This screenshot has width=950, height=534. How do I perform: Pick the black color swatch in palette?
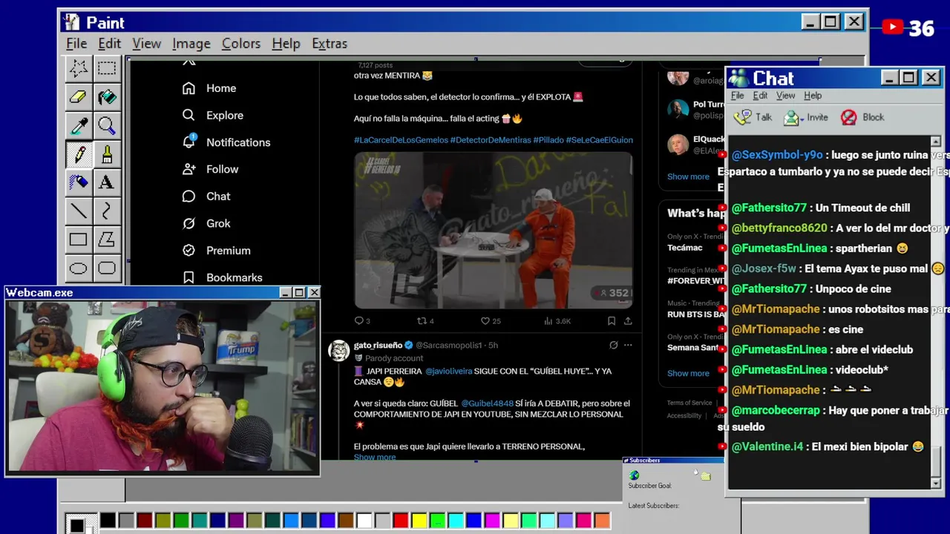coord(108,521)
